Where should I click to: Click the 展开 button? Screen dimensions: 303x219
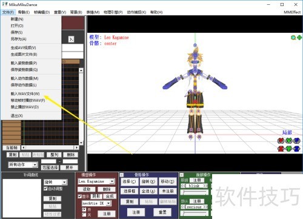69,167
